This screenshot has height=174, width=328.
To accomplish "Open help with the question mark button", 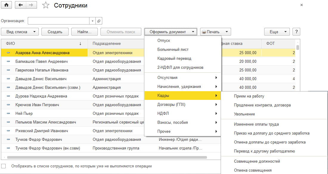I will coord(296,32).
